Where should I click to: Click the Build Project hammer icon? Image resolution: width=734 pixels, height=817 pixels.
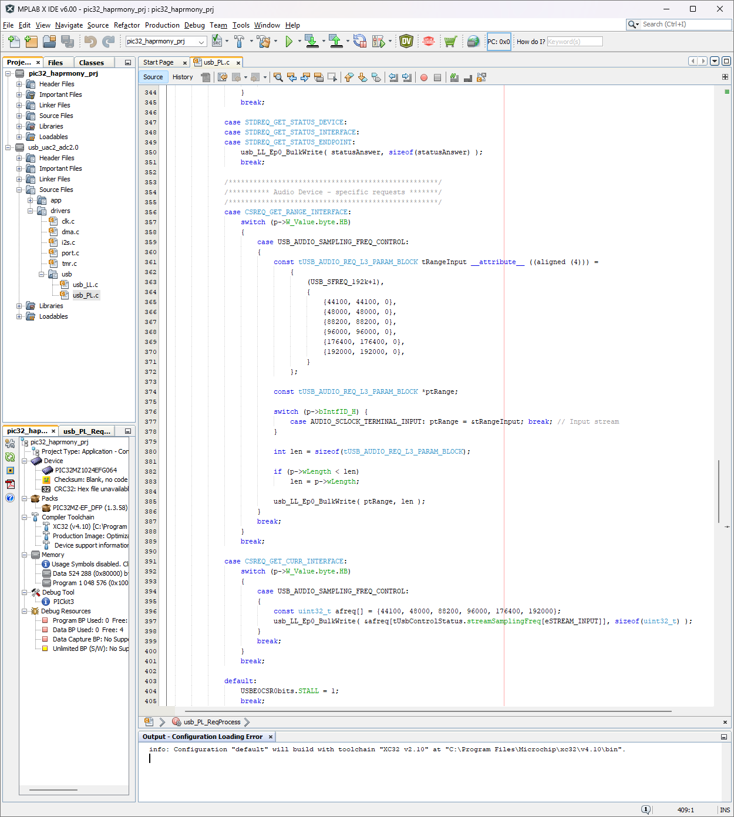pos(239,42)
